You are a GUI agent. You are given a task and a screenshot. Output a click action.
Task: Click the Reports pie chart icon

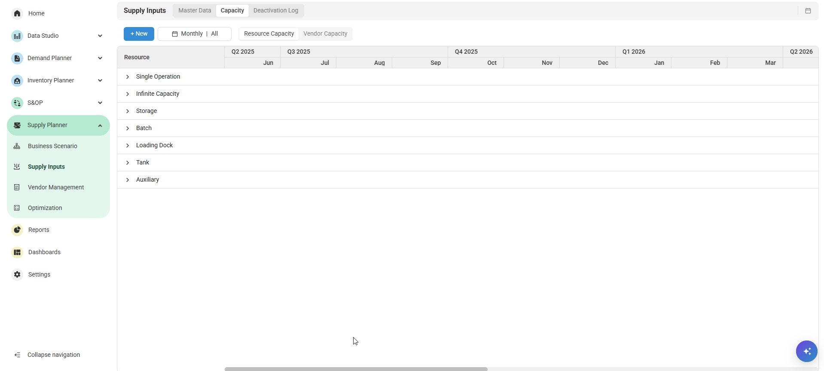17,230
